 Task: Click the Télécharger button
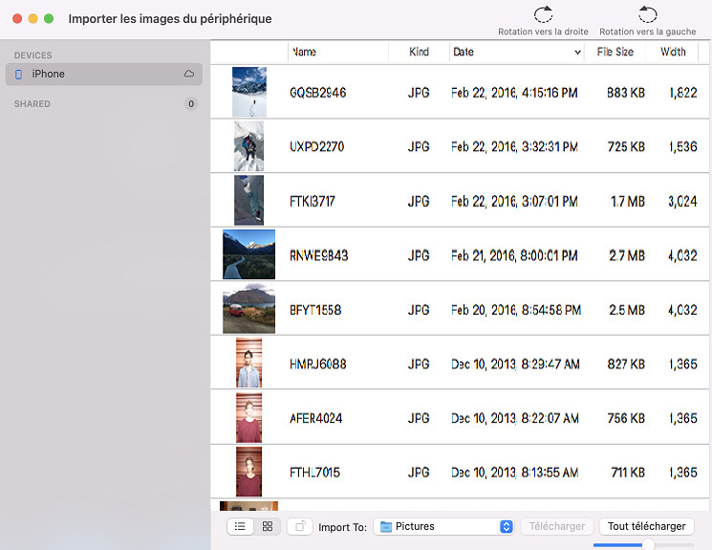point(557,526)
